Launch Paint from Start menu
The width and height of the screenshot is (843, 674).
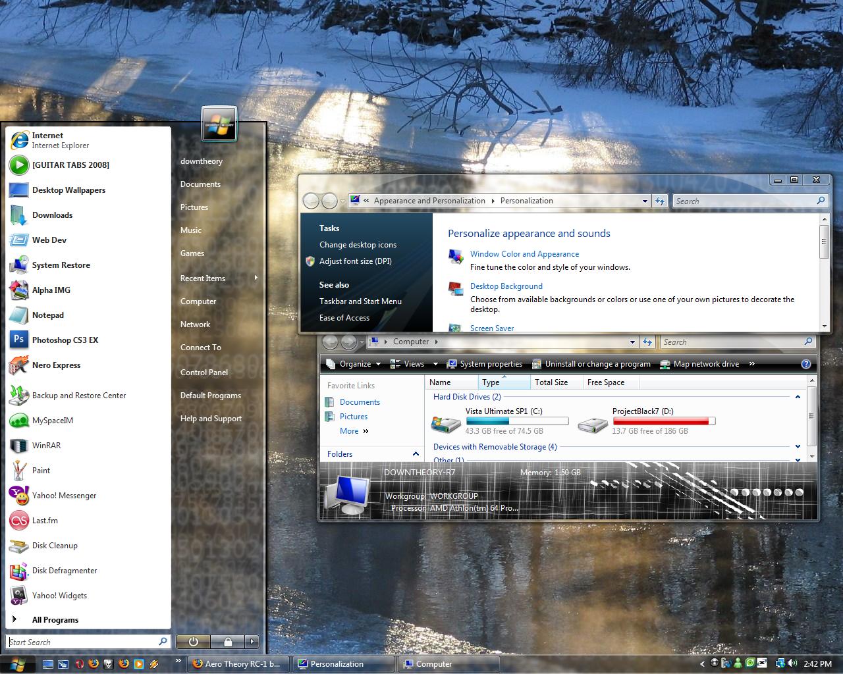(x=88, y=471)
